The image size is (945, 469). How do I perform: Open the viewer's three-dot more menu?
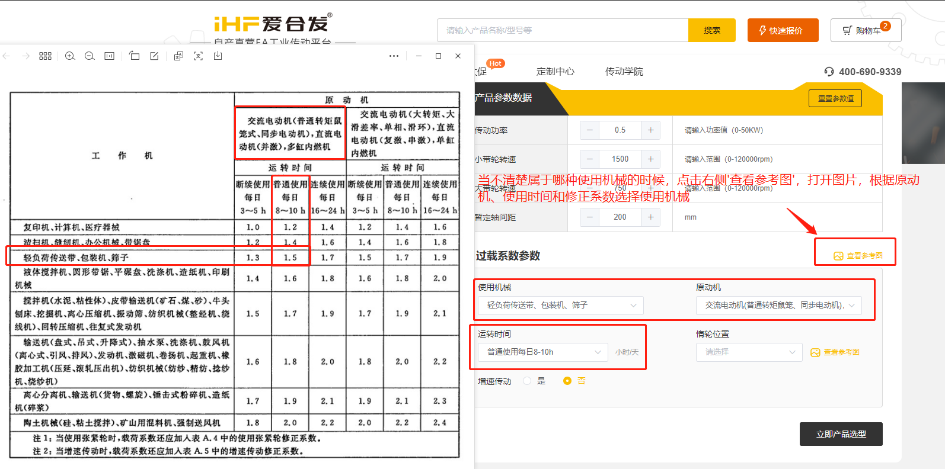[394, 56]
